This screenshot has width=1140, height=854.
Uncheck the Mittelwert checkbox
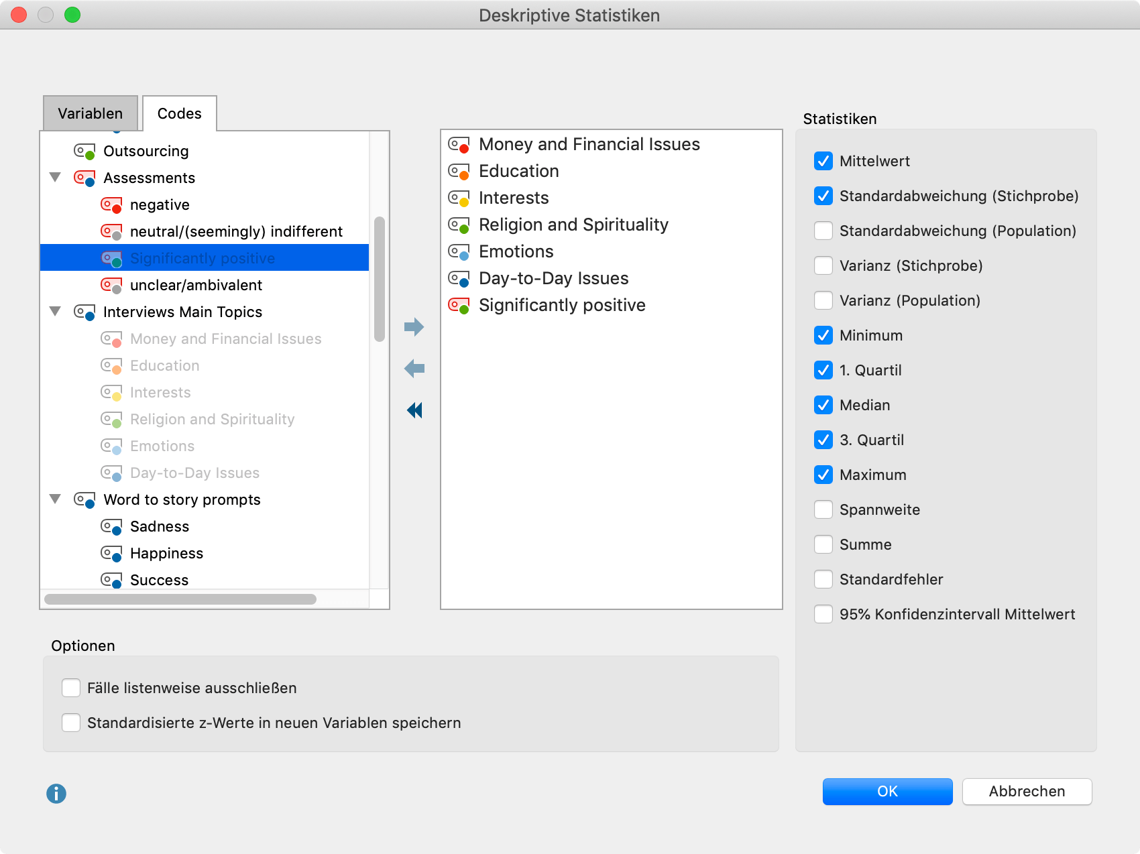pyautogui.click(x=823, y=161)
